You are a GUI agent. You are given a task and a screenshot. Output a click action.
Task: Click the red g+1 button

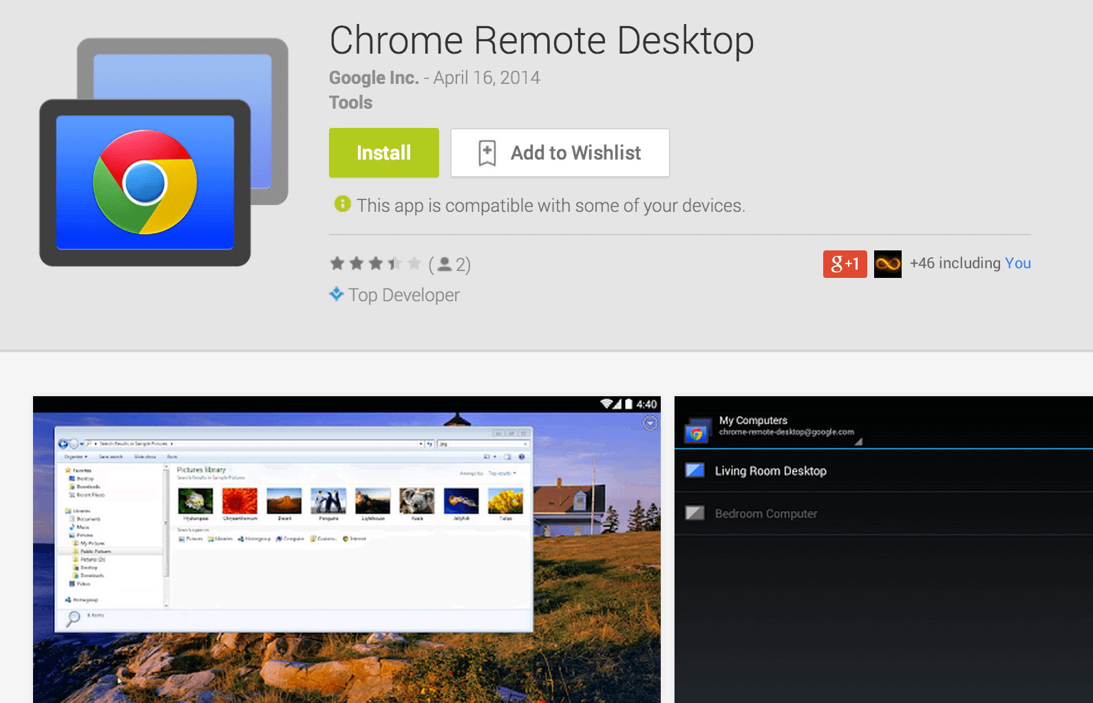click(845, 264)
